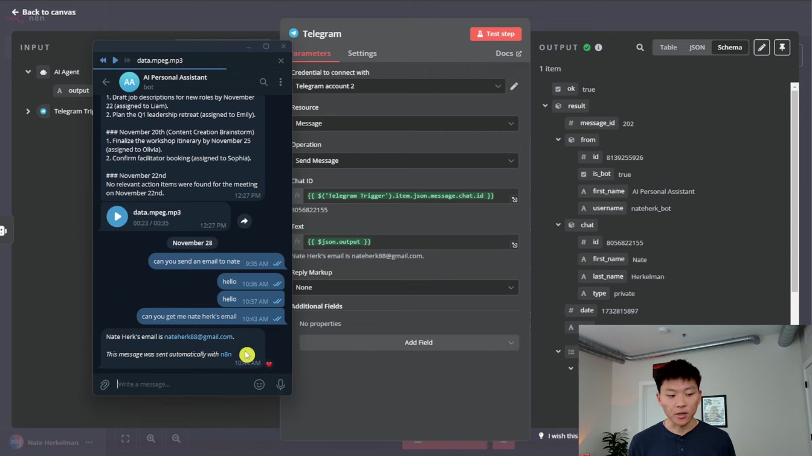812x456 pixels.
Task: Seek in the audio player progress bar
Action: tap(192, 69)
